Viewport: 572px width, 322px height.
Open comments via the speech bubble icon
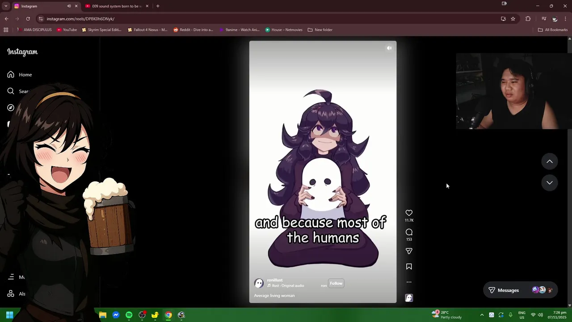[409, 232]
